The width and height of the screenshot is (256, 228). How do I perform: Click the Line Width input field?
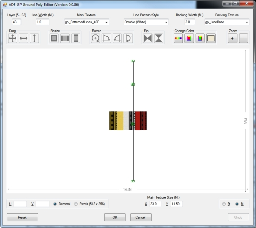point(42,22)
